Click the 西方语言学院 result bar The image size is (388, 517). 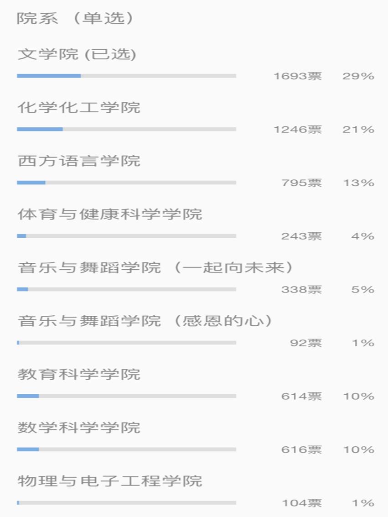pos(126,183)
